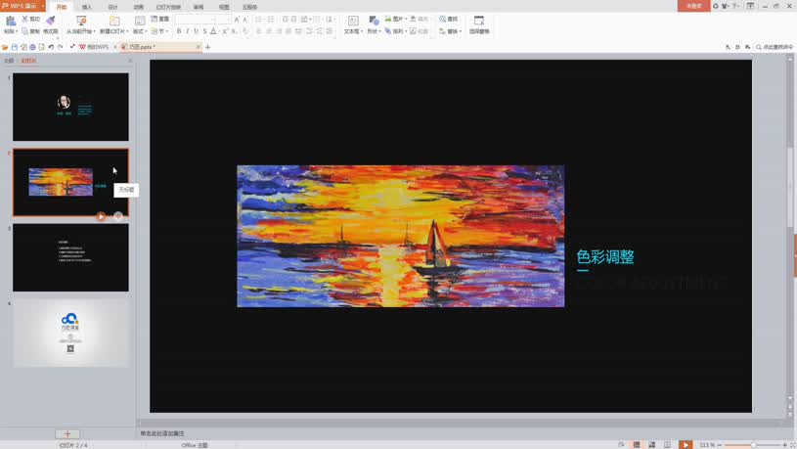Click the Text Box icon
Viewport: 797px width, 449px height.
[353, 21]
